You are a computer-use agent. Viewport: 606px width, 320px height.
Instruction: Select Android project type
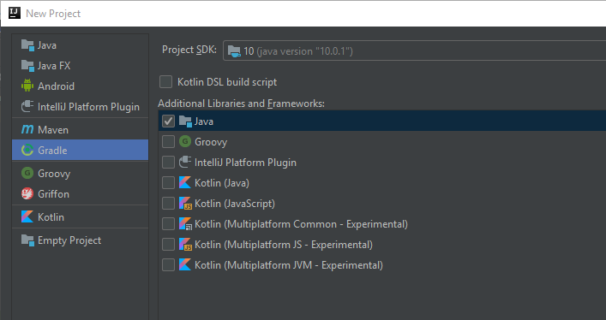click(x=80, y=86)
